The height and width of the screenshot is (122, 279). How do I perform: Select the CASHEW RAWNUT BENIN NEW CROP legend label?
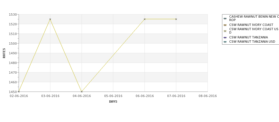(x=254, y=18)
